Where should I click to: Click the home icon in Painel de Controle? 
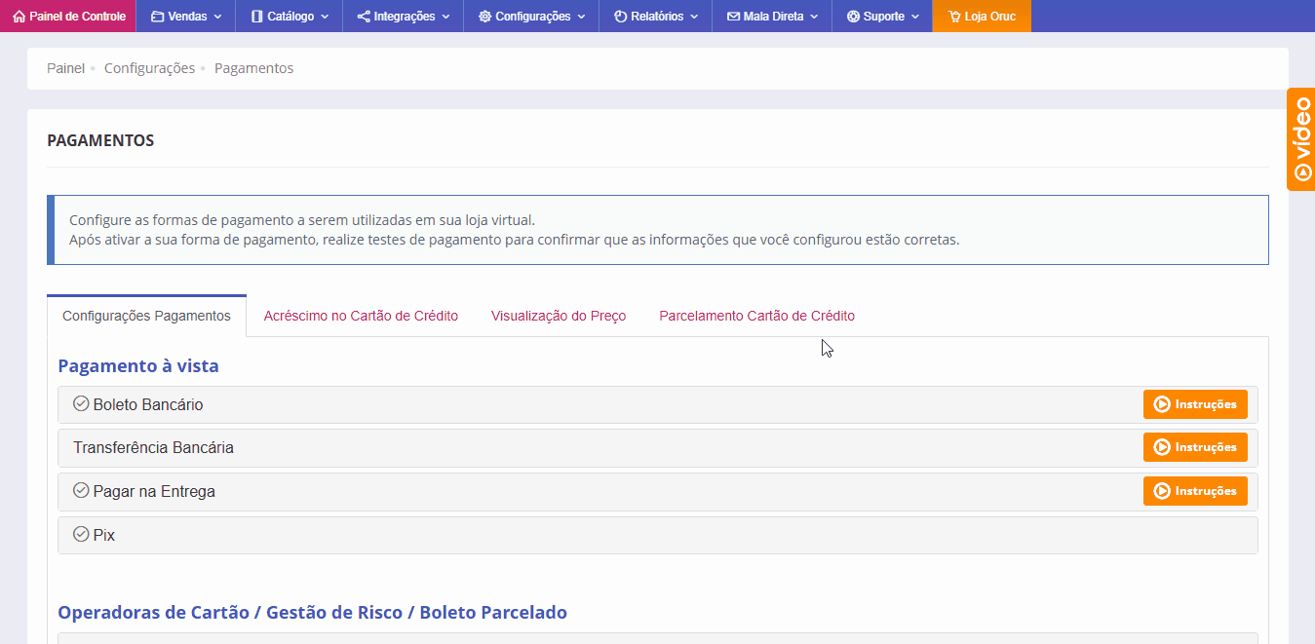[x=19, y=17]
